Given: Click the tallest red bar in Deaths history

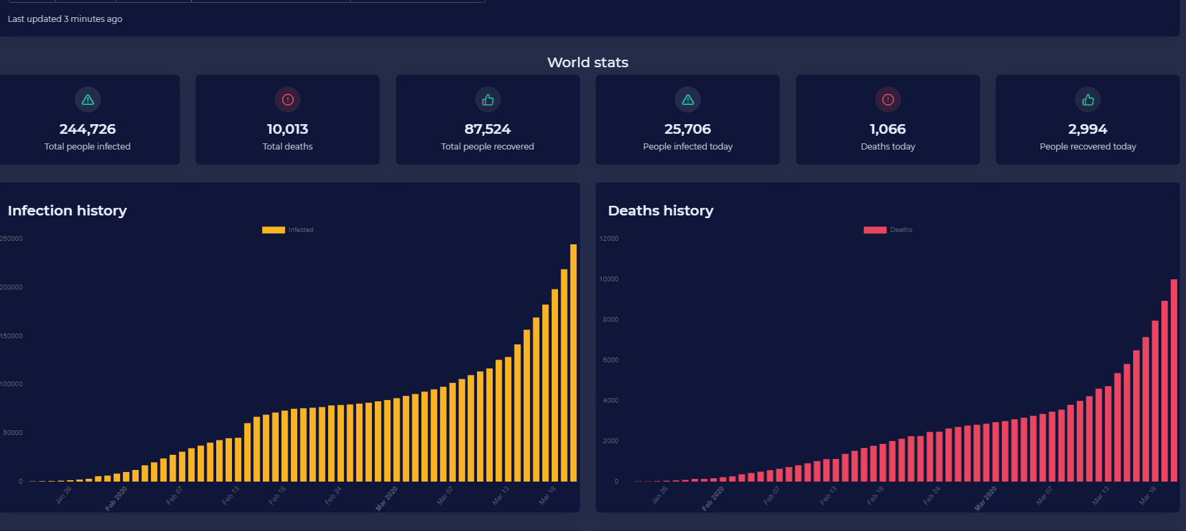Looking at the screenshot, I should click(x=1174, y=380).
